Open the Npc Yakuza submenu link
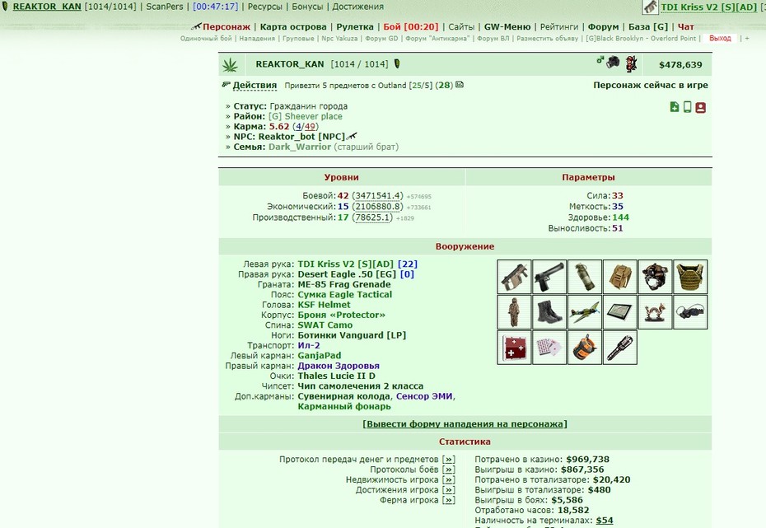Screen dimensions: 766x528 coord(339,38)
